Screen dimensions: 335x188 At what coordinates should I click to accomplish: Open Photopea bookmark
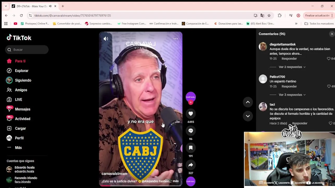click(35, 24)
